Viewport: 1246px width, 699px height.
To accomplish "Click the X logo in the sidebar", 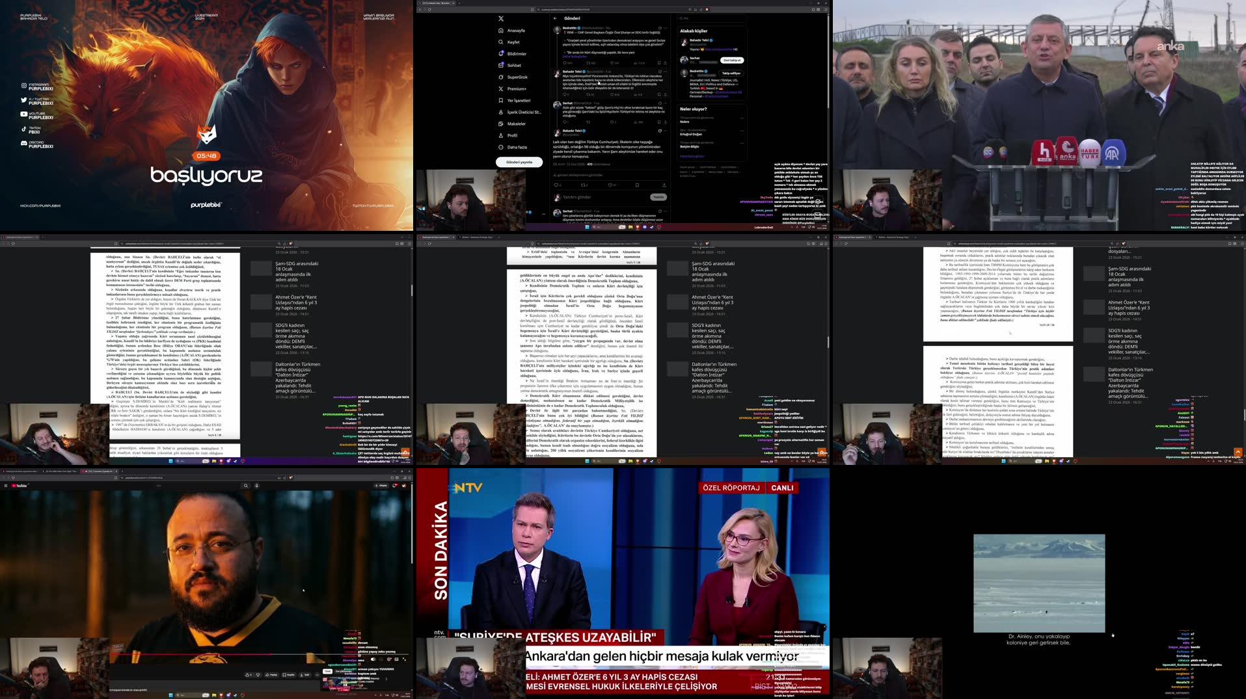I will click(500, 19).
